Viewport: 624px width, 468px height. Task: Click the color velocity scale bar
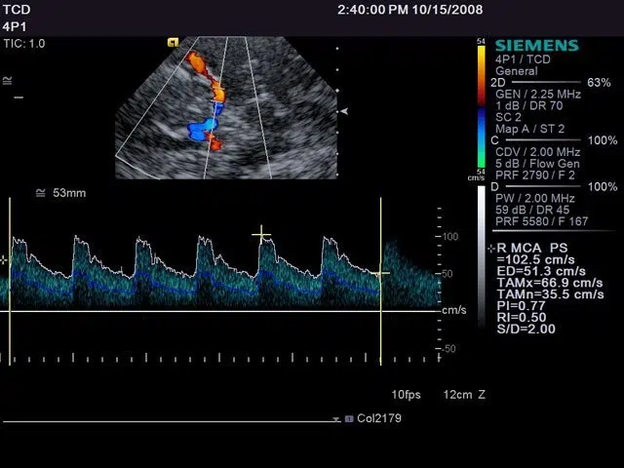[481, 105]
